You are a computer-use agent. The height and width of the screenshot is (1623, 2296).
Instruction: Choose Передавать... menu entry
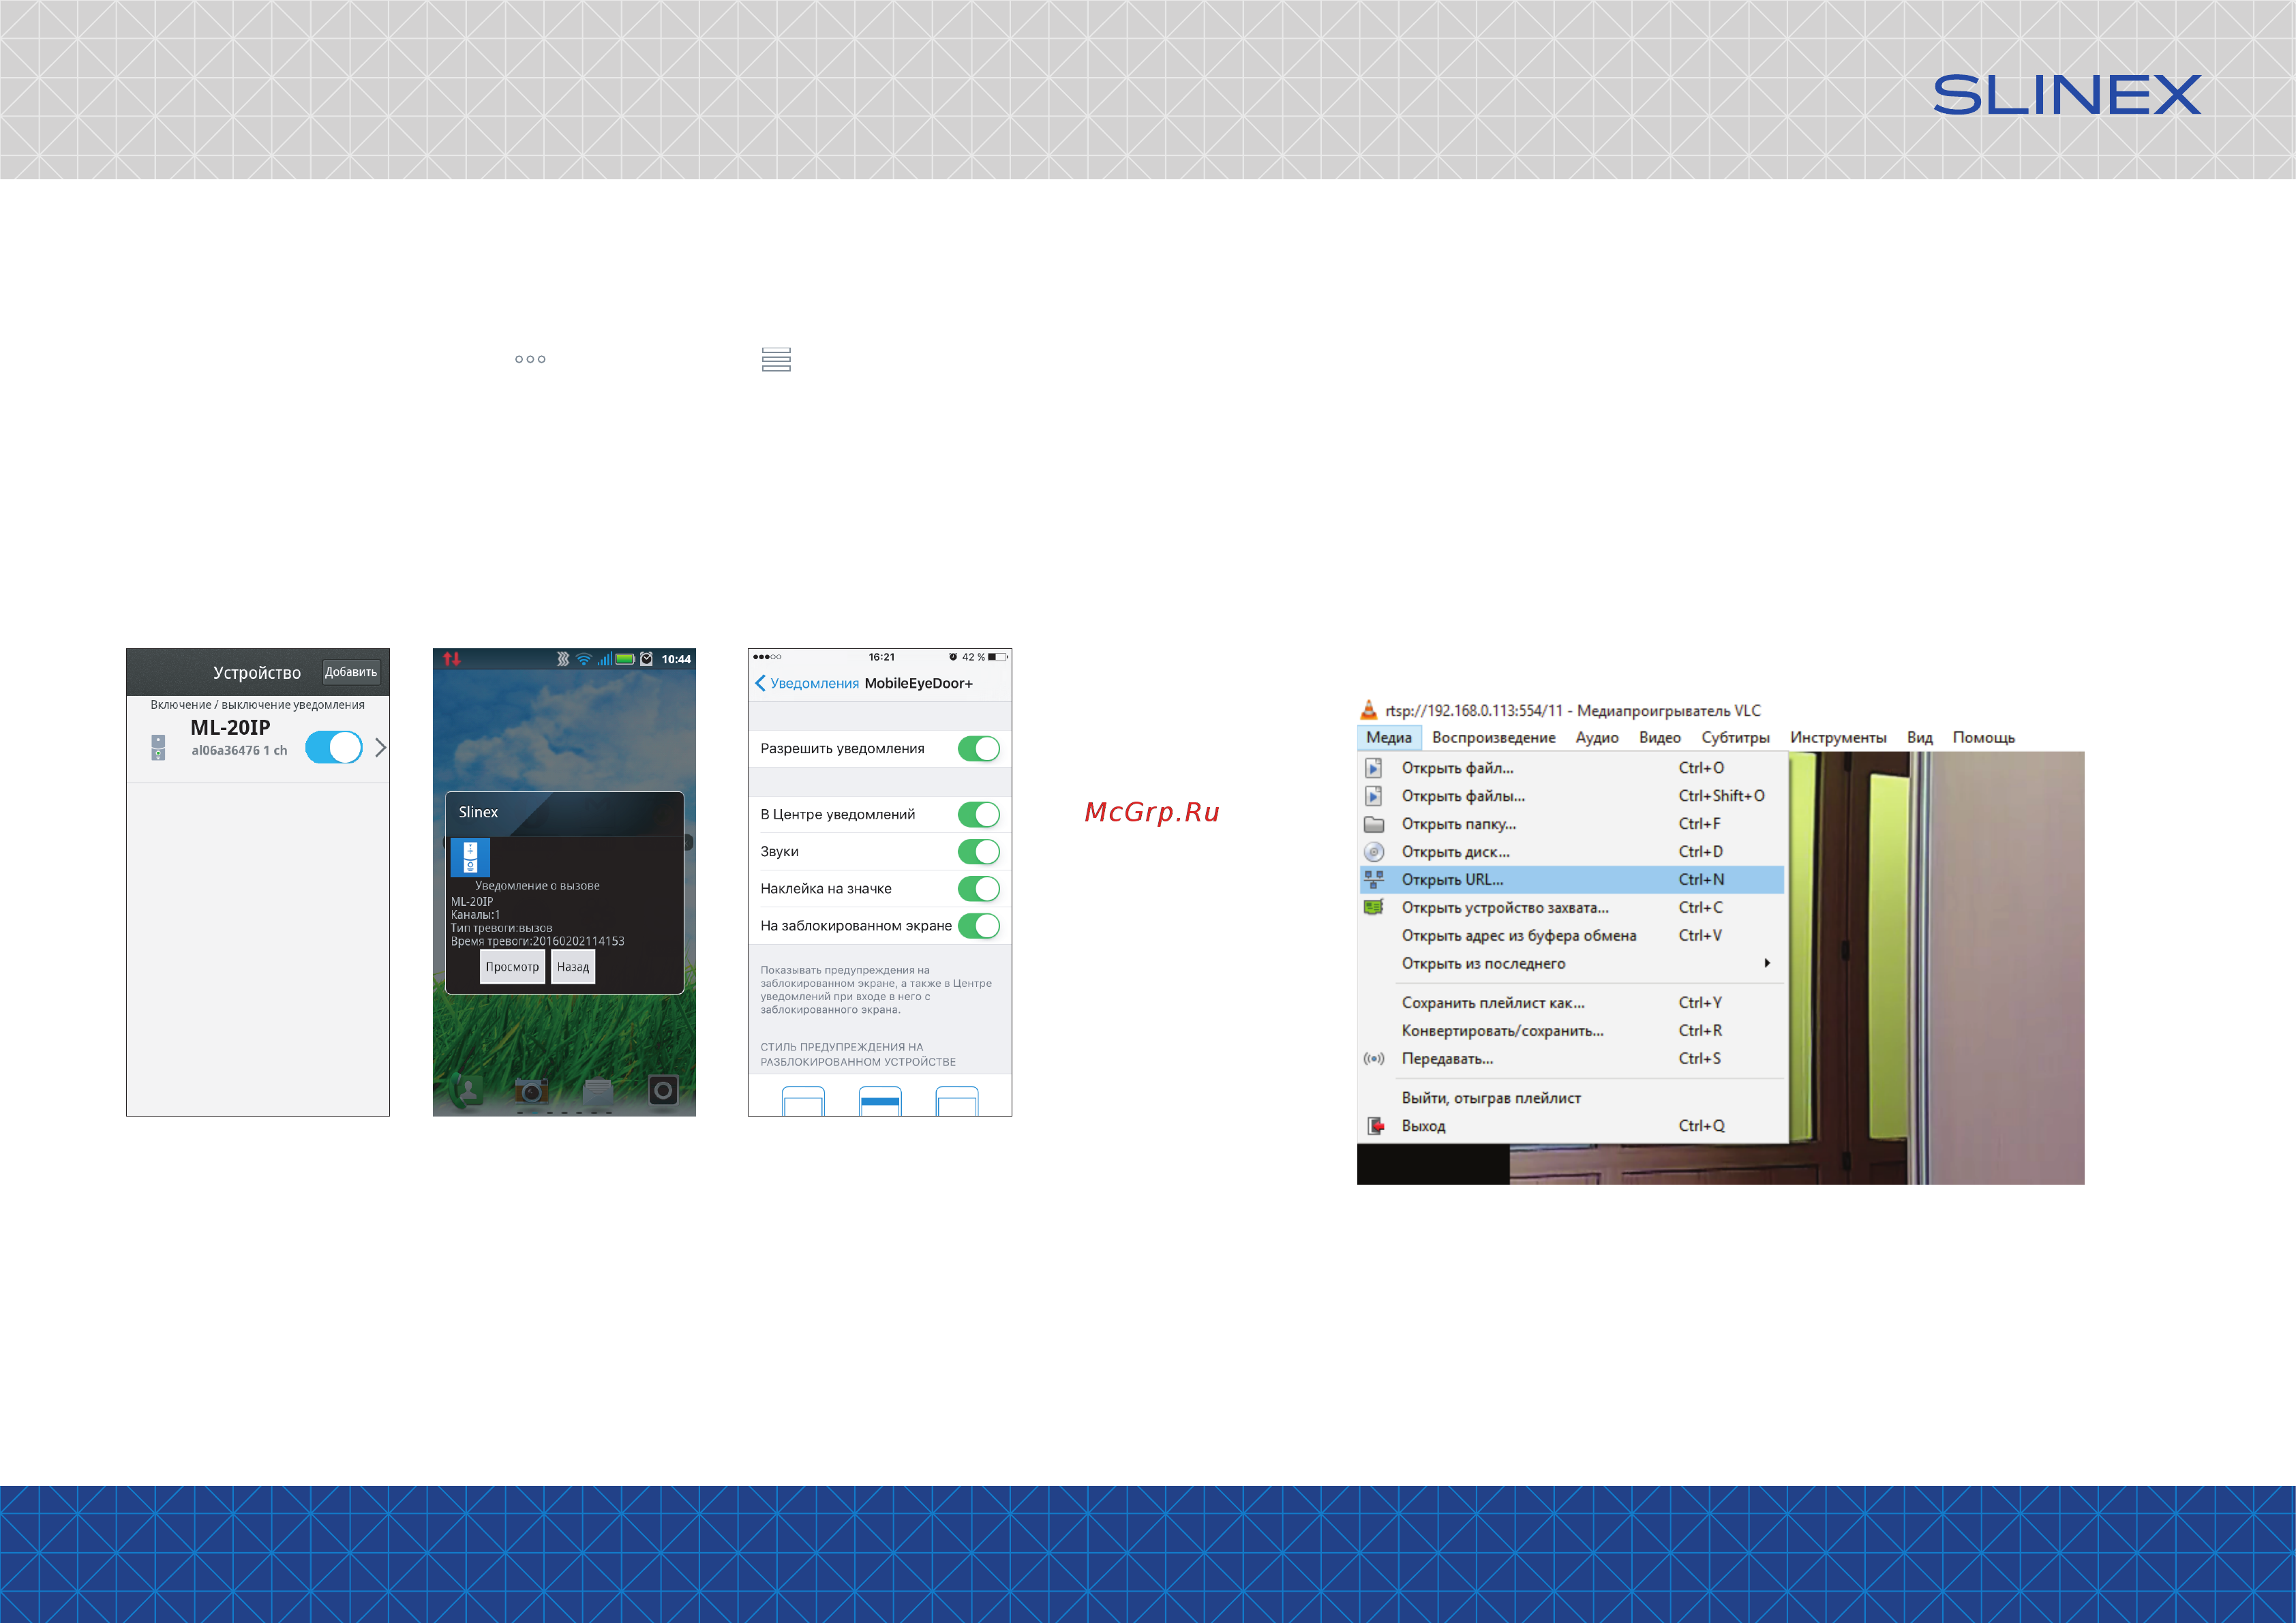tap(1571, 1058)
